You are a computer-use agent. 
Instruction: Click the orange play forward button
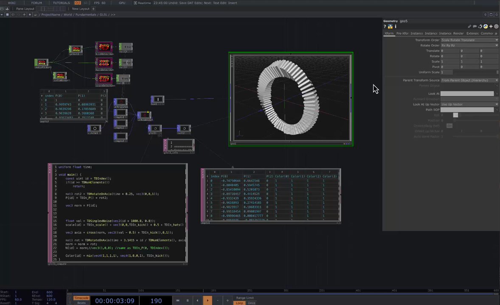208,300
